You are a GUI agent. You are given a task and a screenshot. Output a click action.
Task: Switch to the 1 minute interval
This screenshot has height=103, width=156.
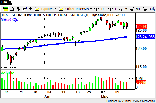click(x=115, y=9)
